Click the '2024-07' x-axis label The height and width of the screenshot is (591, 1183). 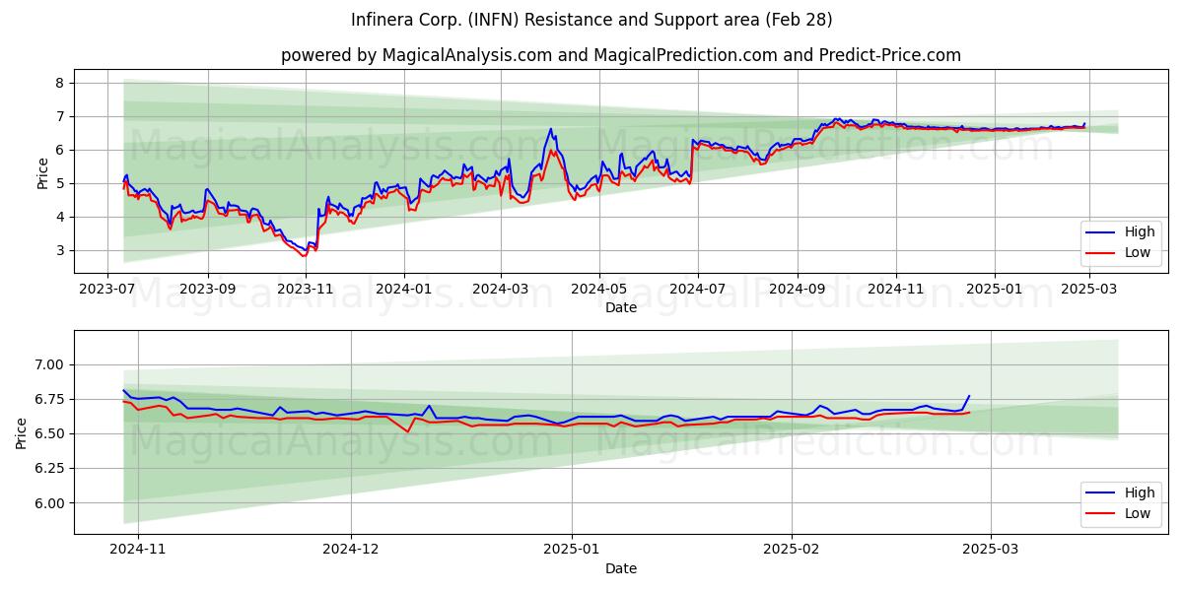click(698, 291)
